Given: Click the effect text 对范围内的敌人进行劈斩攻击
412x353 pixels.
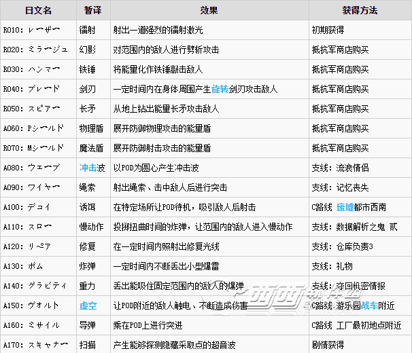Looking at the screenshot, I should click(x=167, y=50).
